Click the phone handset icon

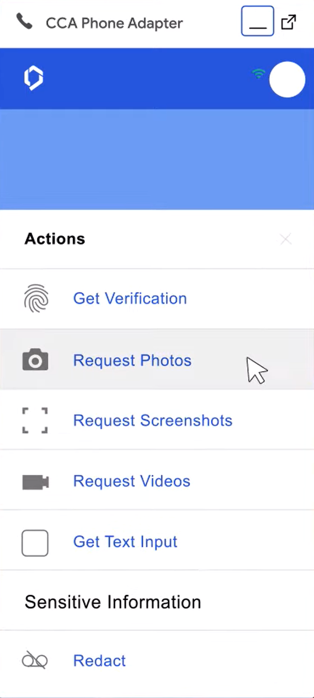[x=24, y=21]
